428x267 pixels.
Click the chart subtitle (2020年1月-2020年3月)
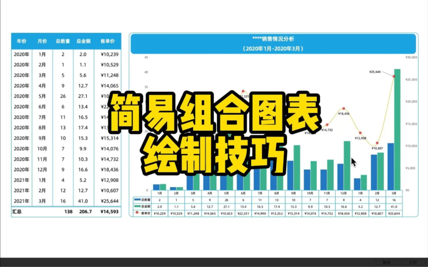pos(273,49)
